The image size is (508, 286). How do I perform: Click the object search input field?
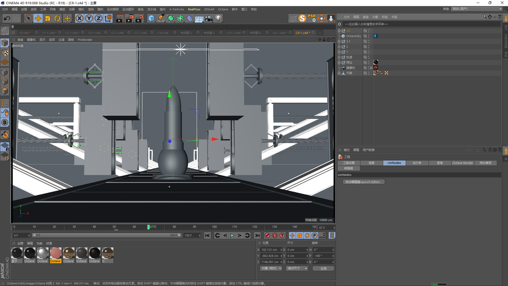[x=421, y=24]
